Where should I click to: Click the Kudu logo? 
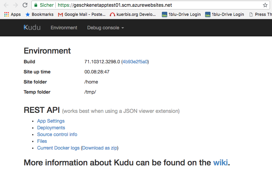click(x=32, y=28)
